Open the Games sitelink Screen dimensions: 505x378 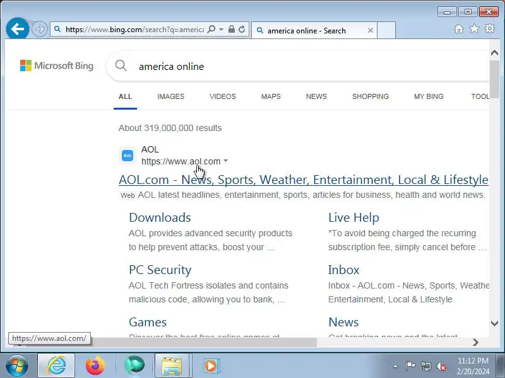[148, 322]
